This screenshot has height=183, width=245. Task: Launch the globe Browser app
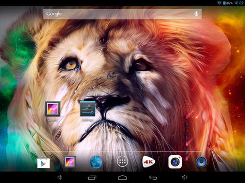tap(96, 162)
